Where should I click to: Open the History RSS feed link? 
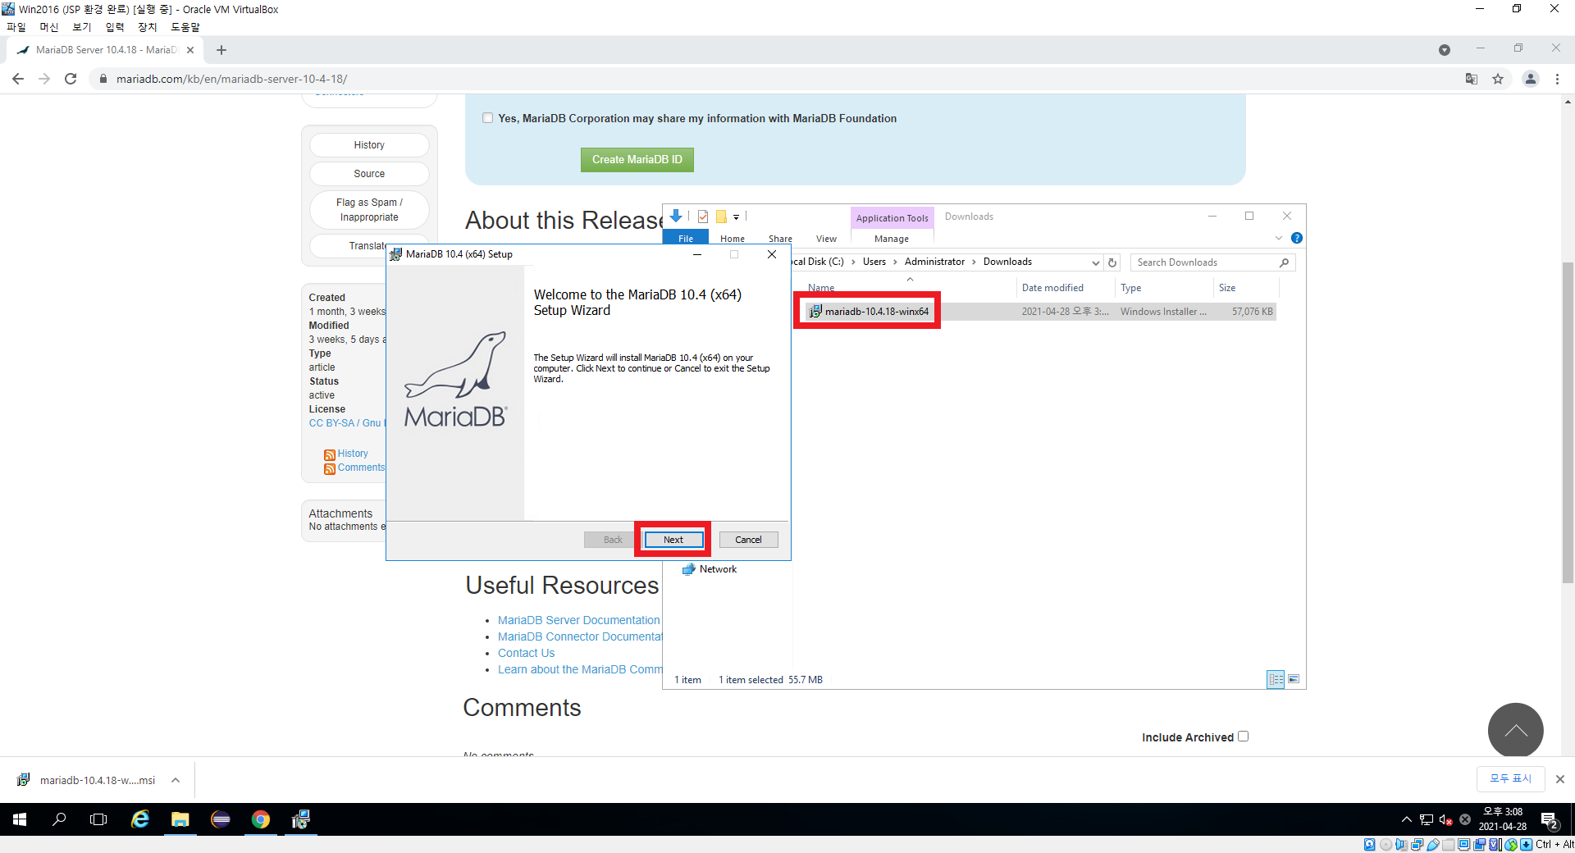tap(353, 454)
